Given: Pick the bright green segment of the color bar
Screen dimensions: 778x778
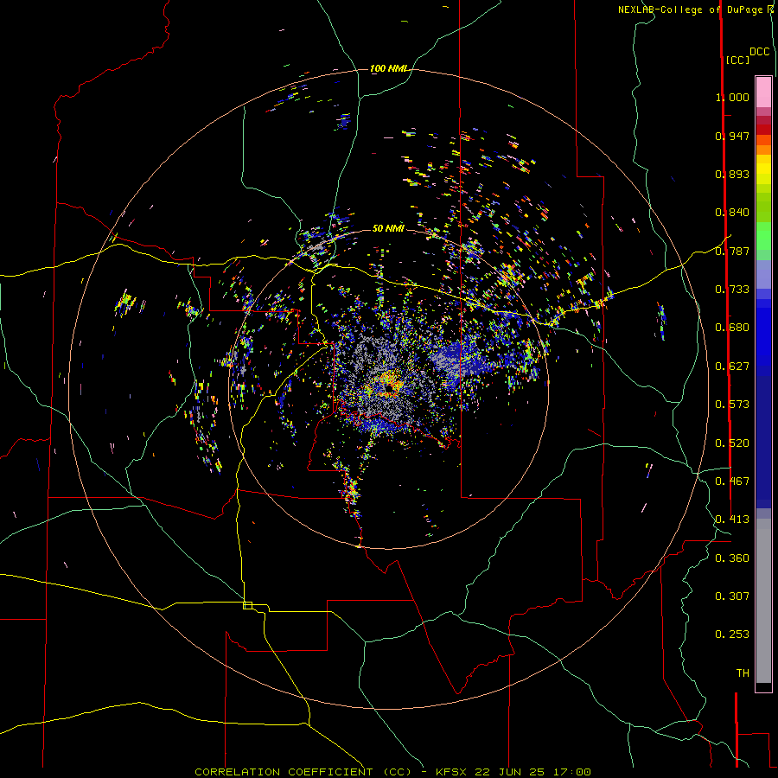Looking at the screenshot, I should point(763,236).
